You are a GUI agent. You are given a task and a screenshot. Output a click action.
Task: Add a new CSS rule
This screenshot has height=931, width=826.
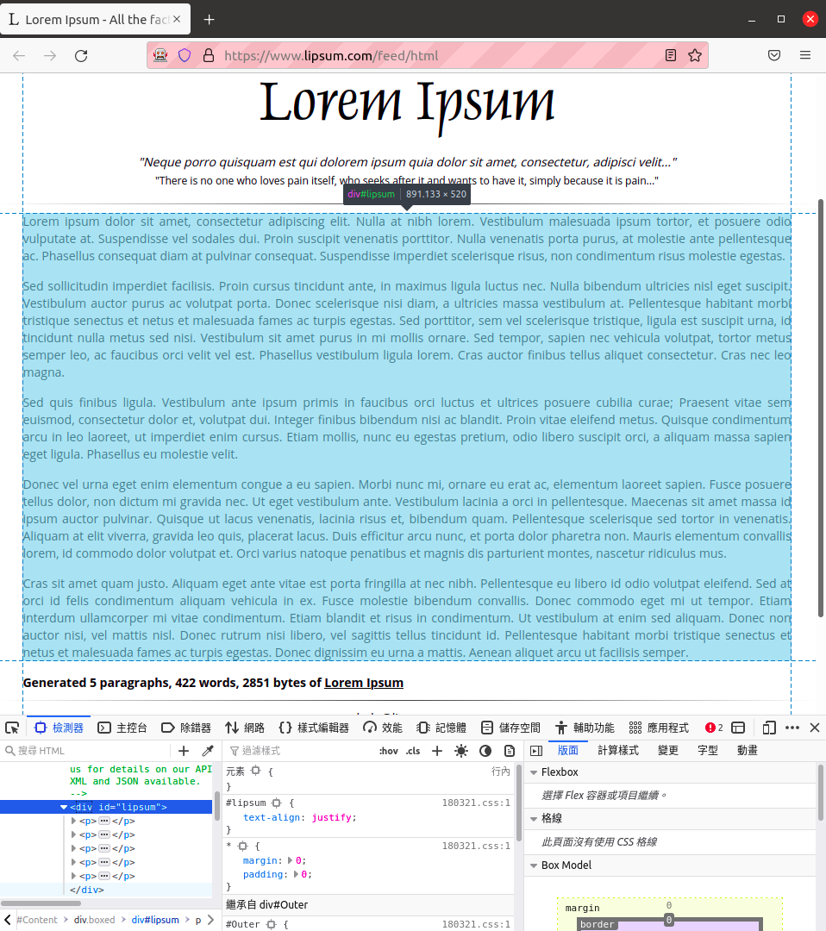pyautogui.click(x=437, y=751)
